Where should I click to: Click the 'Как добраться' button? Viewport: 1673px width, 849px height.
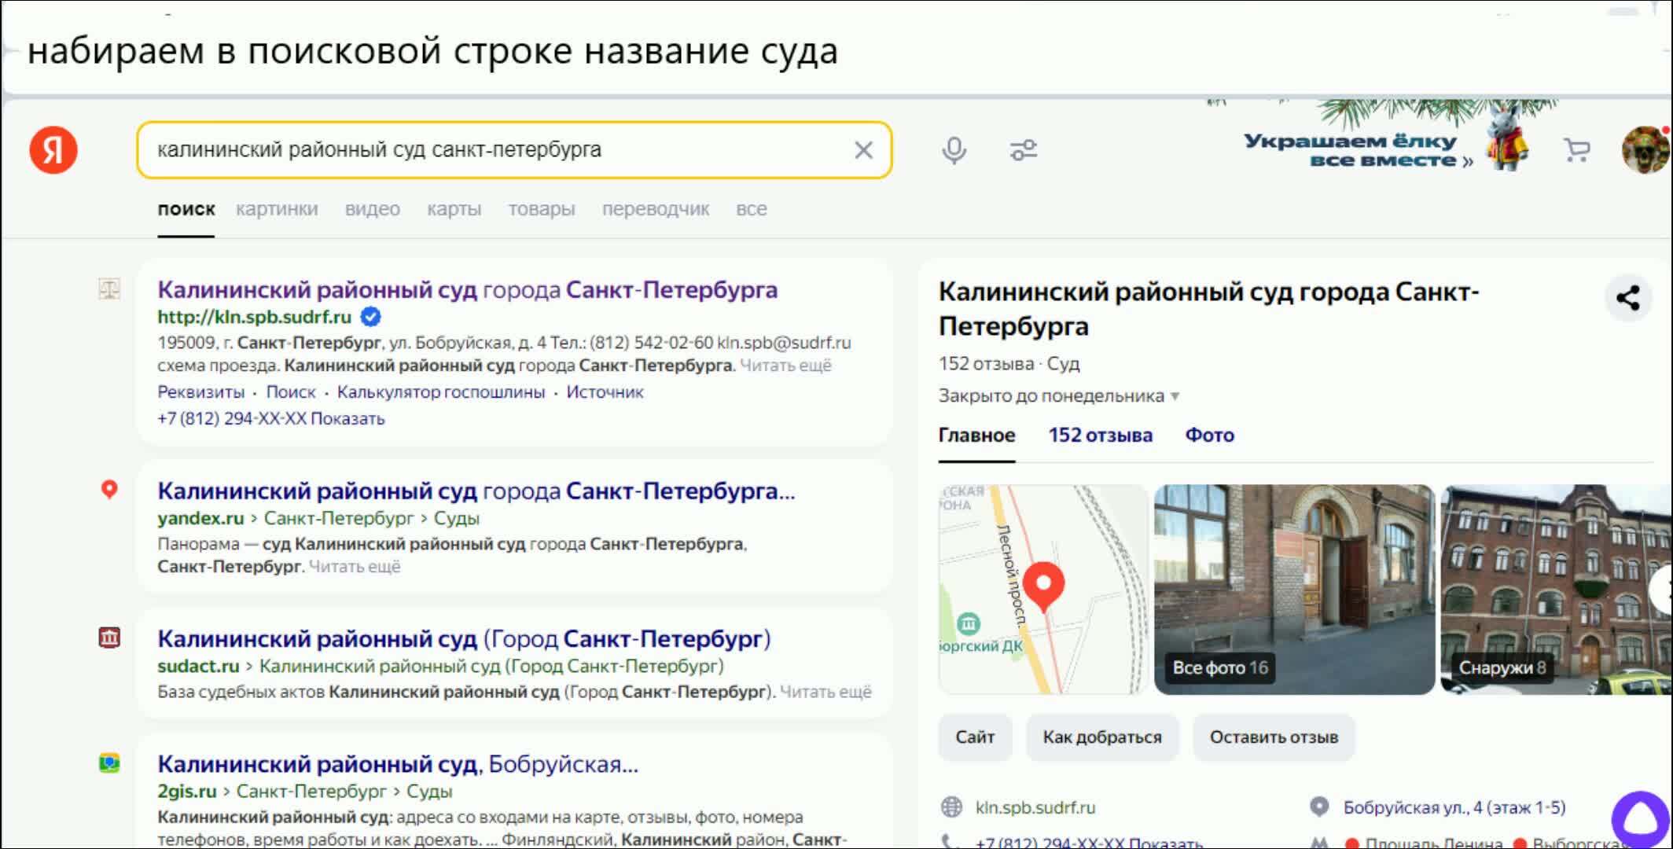click(1101, 737)
